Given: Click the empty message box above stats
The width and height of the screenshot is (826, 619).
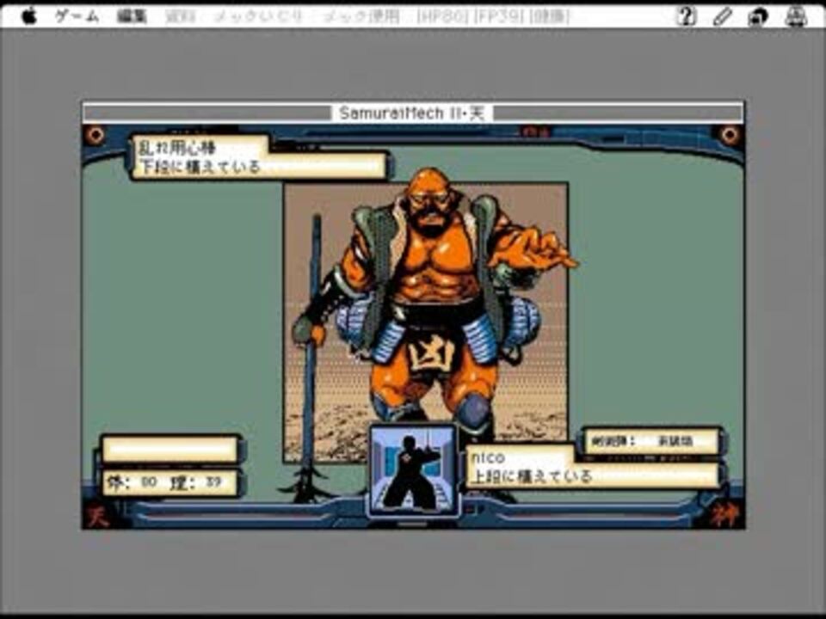Looking at the screenshot, I should point(170,450).
